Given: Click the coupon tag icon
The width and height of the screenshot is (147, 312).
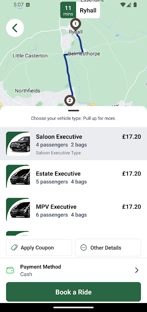Looking at the screenshot, I should [x=14, y=248].
